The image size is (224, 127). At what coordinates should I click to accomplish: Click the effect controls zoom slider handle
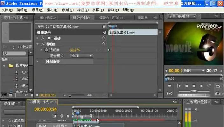70,95
